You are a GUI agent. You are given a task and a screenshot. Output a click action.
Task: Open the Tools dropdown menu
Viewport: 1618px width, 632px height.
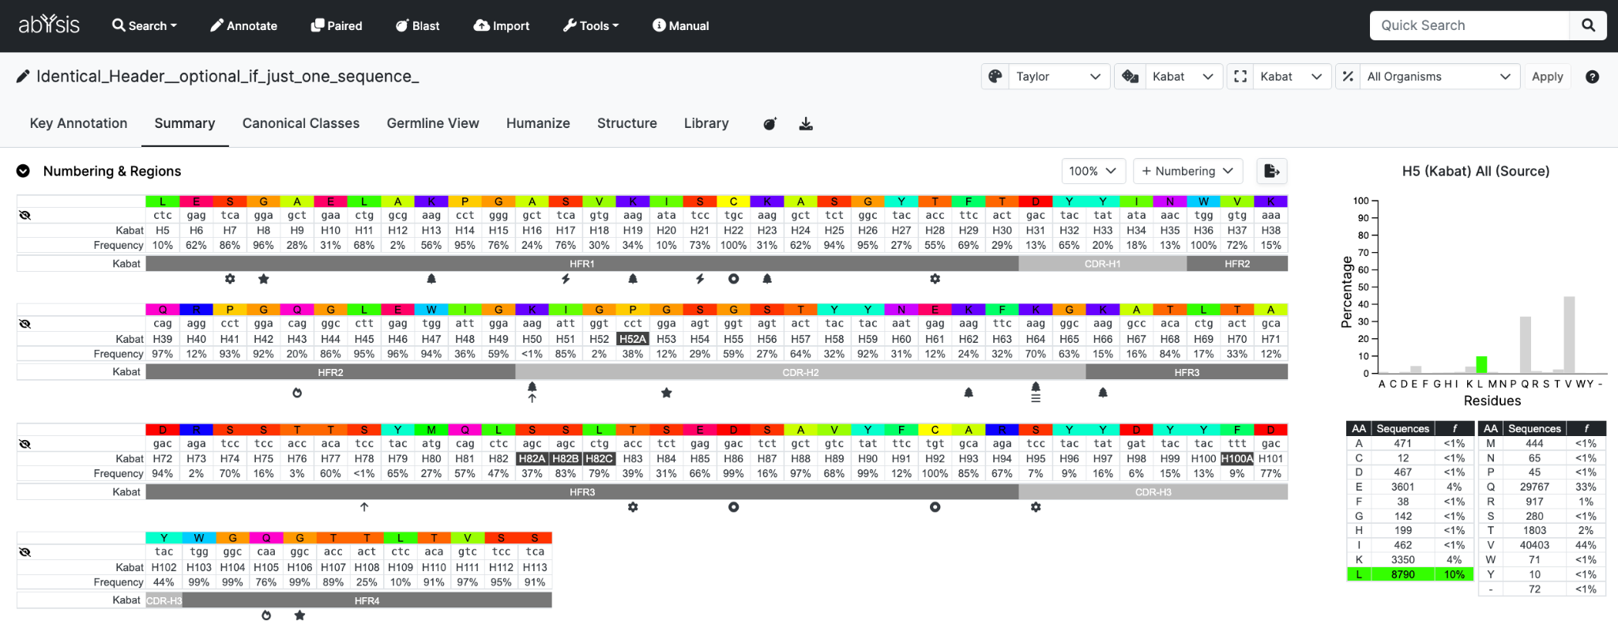[591, 26]
